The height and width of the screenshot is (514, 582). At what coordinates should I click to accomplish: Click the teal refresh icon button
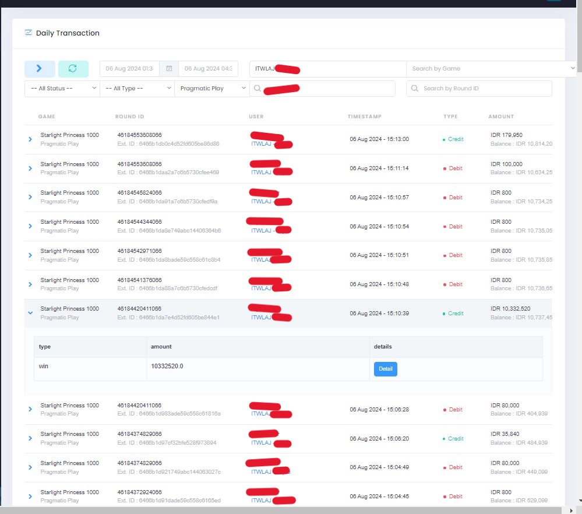[73, 69]
